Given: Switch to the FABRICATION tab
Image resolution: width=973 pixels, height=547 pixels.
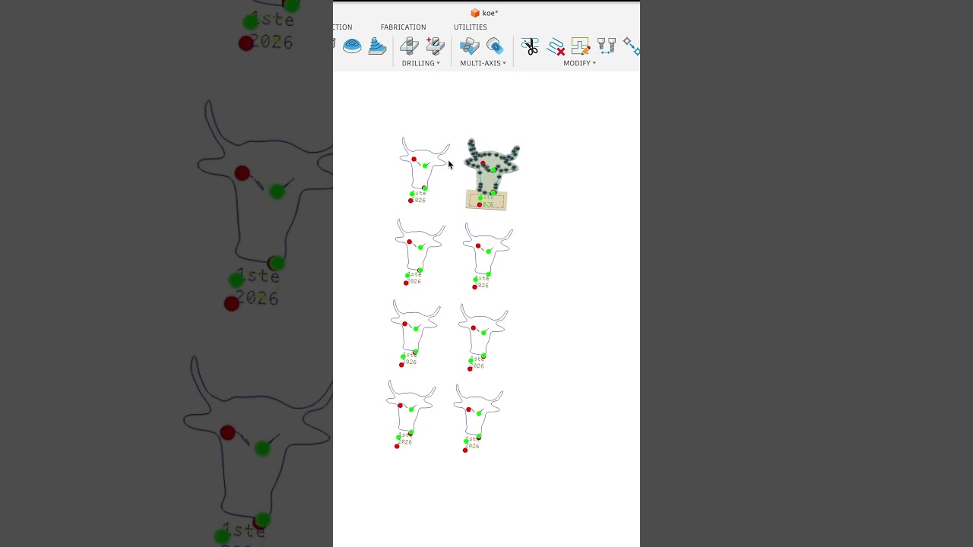Looking at the screenshot, I should (403, 27).
